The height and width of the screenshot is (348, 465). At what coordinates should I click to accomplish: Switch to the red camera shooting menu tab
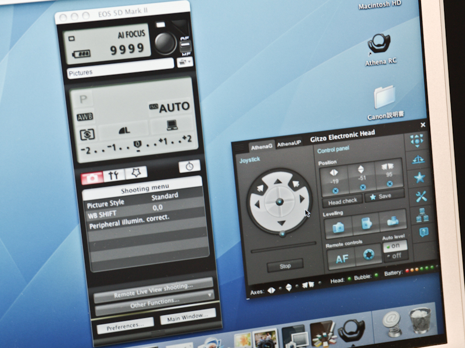pos(92,177)
